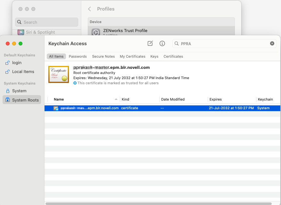The height and width of the screenshot is (205, 281).
Task: Switch to the Passwords tab
Action: 78,56
